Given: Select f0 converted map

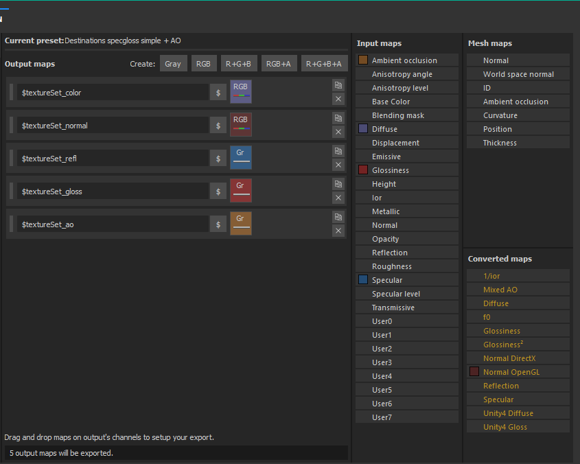Looking at the screenshot, I should click(x=518, y=316).
